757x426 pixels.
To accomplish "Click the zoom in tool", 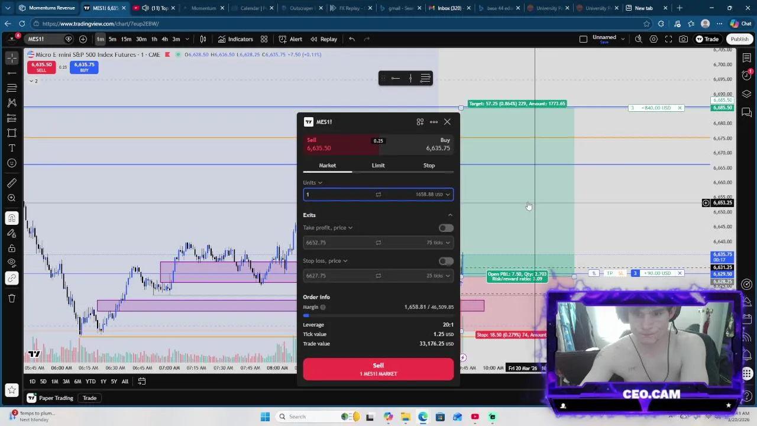I will point(12,198).
